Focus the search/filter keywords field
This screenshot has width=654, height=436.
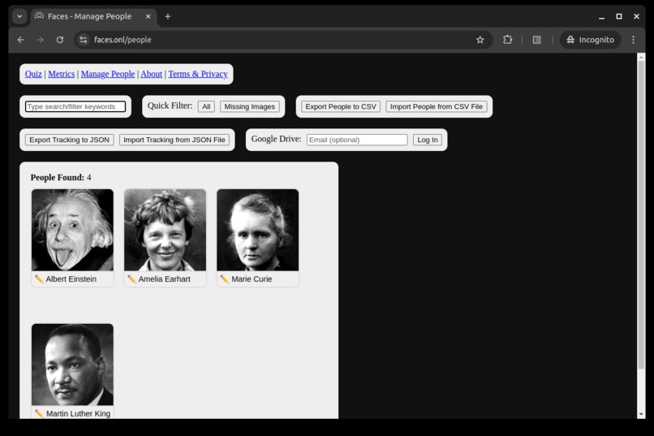pos(75,106)
